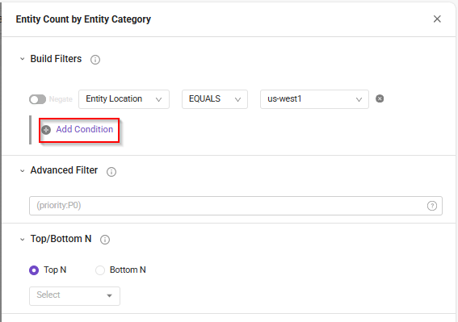Expand the us-west1 value dropdown
This screenshot has width=458, height=322.
314,99
